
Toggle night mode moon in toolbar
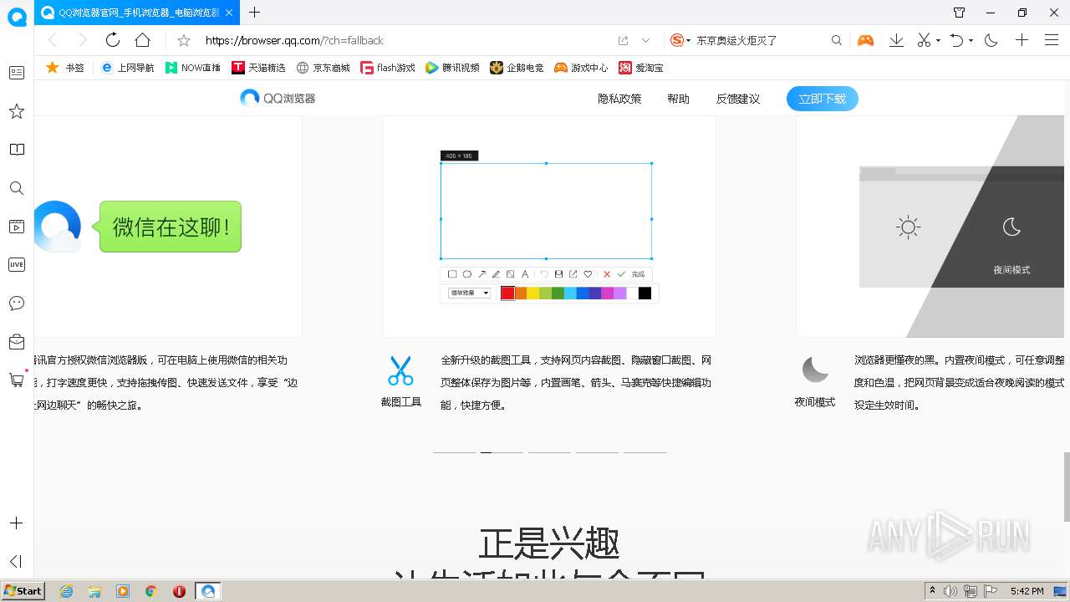(991, 40)
